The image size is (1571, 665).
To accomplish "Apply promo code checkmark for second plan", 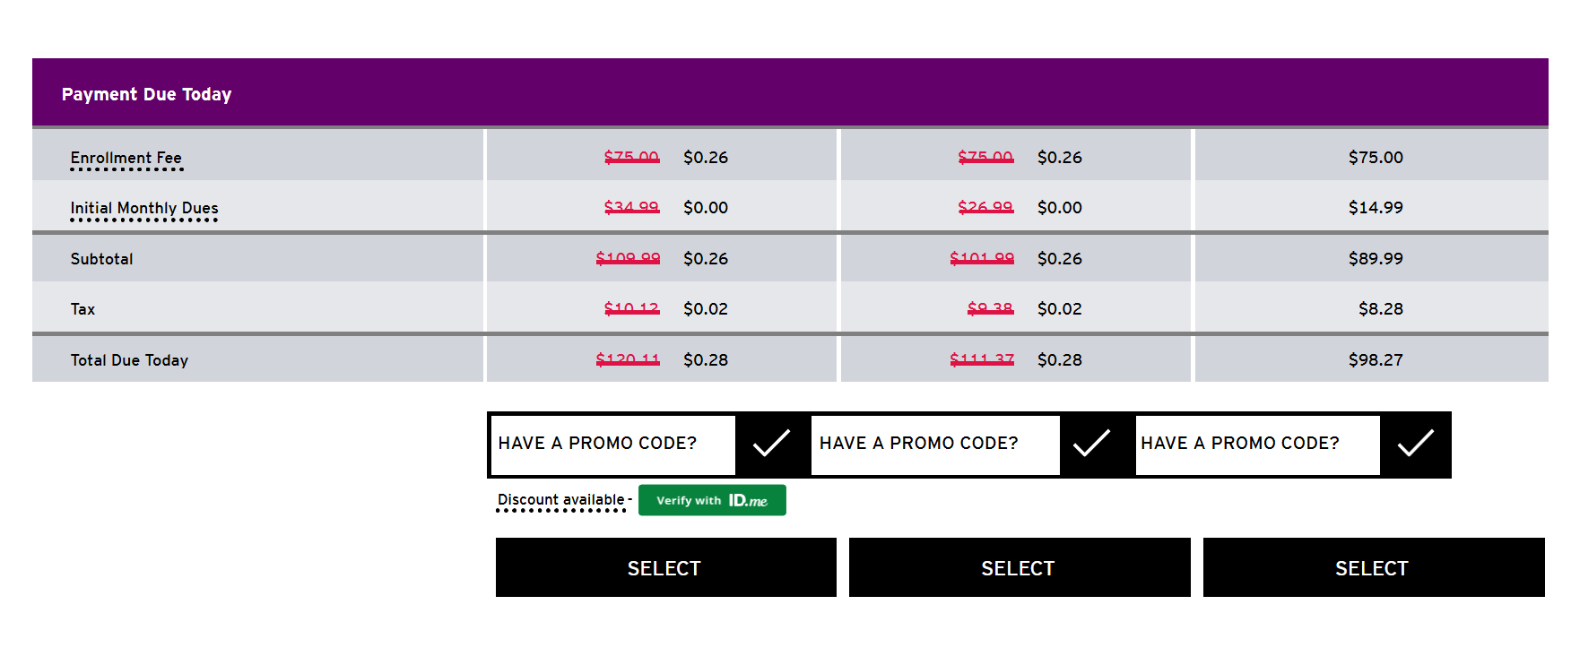I will [x=1092, y=444].
